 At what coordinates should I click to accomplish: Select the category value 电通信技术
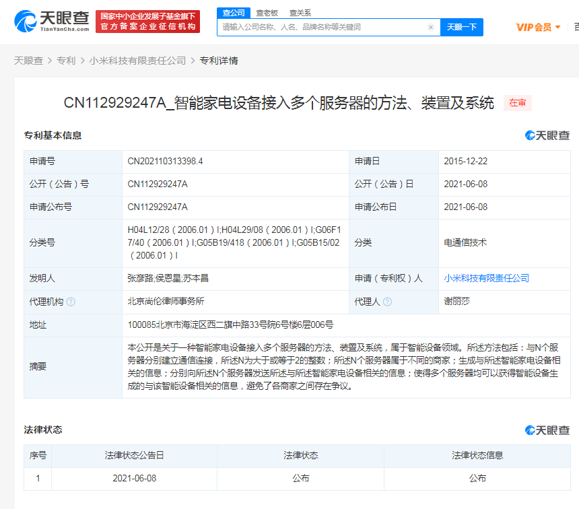coord(465,242)
